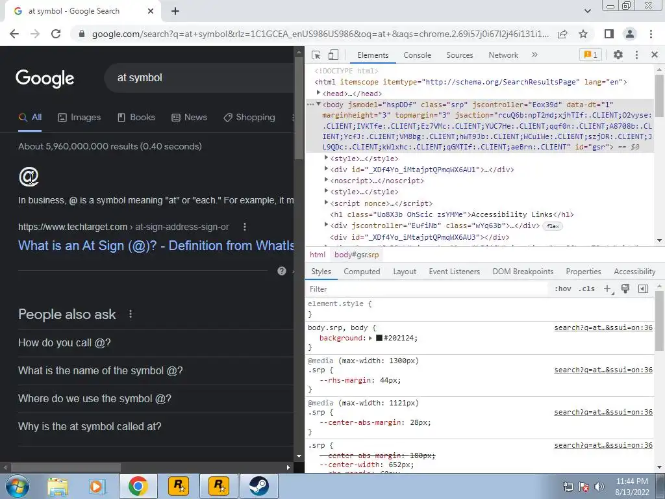Click the issues warning badge
Viewport: 665px width, 499px height.
pyautogui.click(x=590, y=55)
